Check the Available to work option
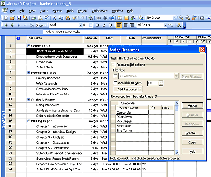Screen dimensions: 211x177 115,82
